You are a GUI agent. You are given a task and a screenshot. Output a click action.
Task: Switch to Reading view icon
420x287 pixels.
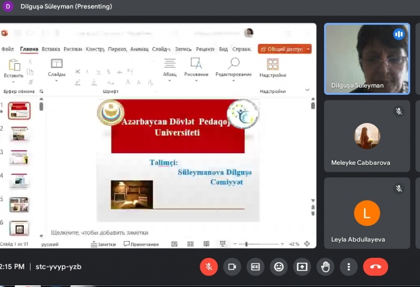coord(206,244)
